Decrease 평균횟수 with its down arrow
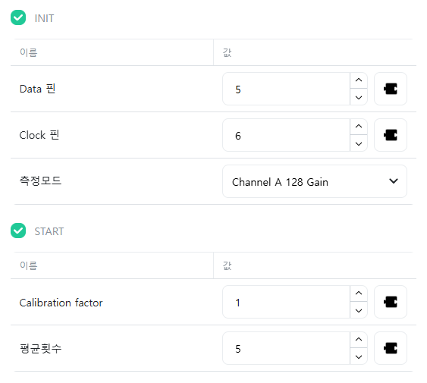This screenshot has width=427, height=383. click(x=359, y=356)
